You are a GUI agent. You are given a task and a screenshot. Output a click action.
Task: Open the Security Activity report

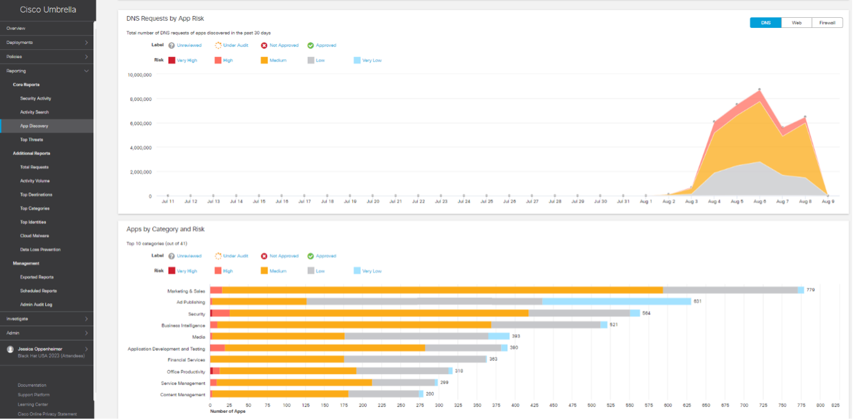[x=36, y=98]
